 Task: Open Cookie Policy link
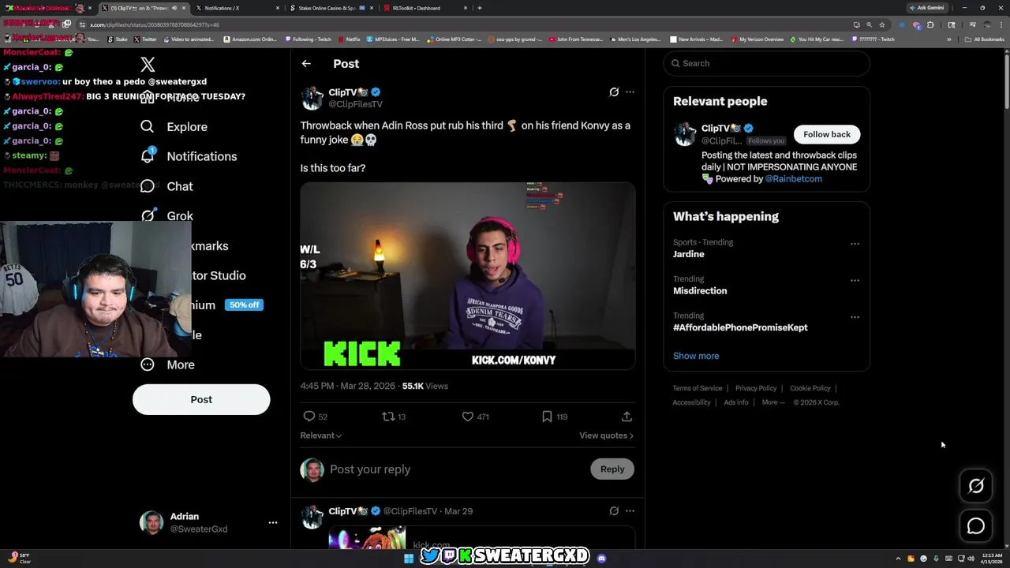coord(810,388)
